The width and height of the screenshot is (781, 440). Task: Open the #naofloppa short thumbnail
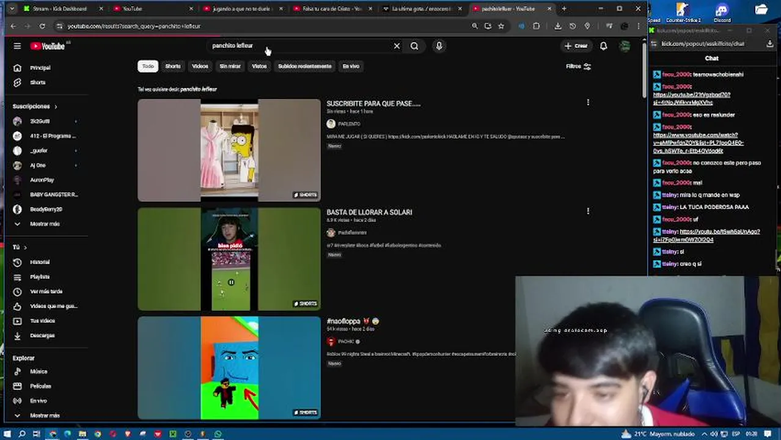click(x=229, y=368)
